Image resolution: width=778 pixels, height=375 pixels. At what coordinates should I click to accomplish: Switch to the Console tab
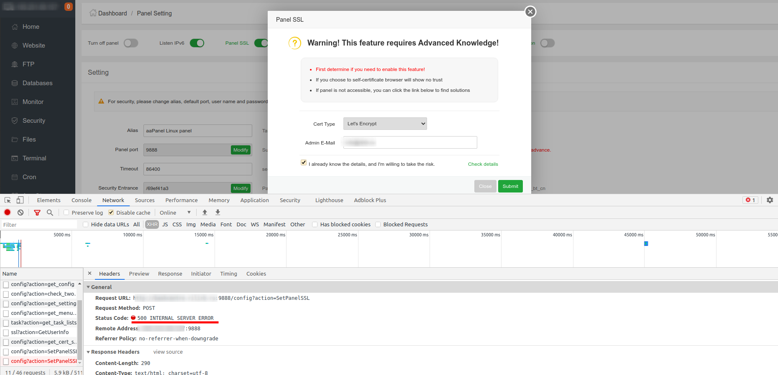coord(81,200)
